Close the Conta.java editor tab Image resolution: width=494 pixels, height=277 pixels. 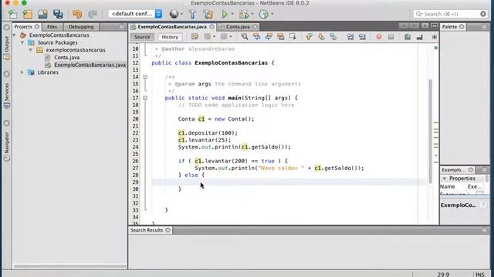click(255, 27)
